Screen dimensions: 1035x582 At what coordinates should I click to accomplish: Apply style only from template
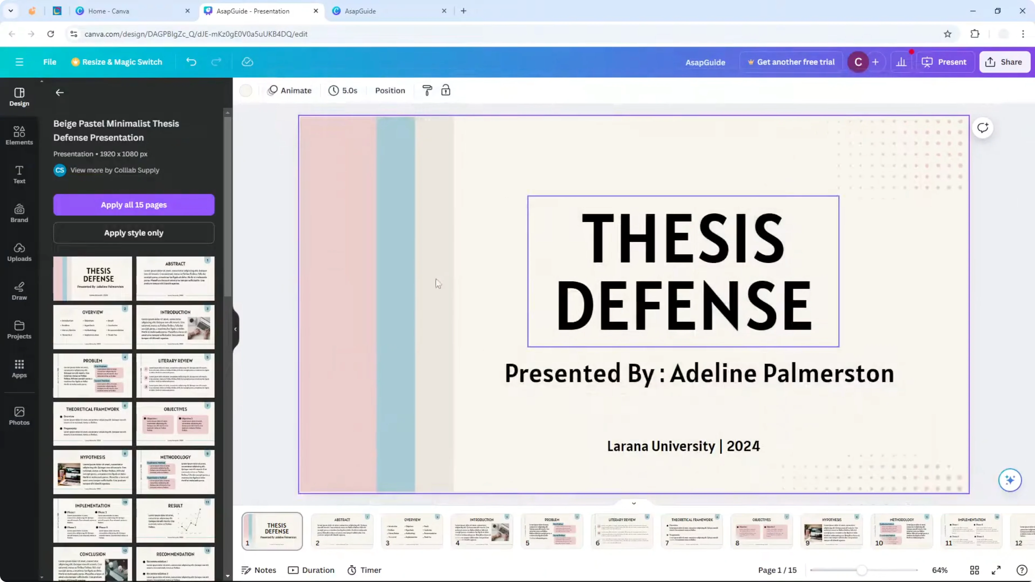(x=134, y=233)
